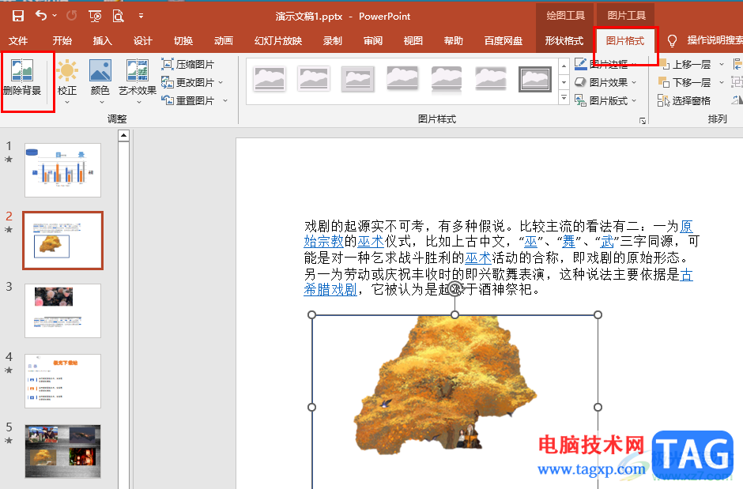Viewport: 743px width, 489px height.
Task: Open the 形状格式 tab
Action: pyautogui.click(x=564, y=41)
